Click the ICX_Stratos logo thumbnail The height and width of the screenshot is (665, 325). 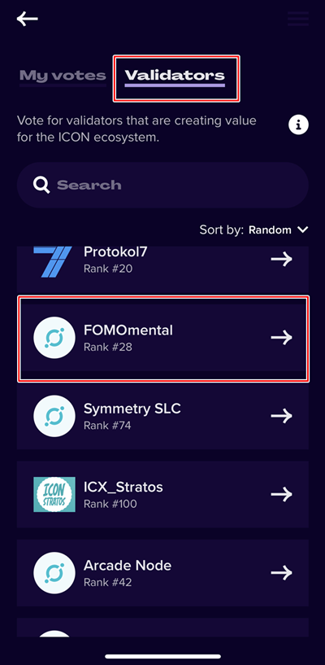coord(54,494)
